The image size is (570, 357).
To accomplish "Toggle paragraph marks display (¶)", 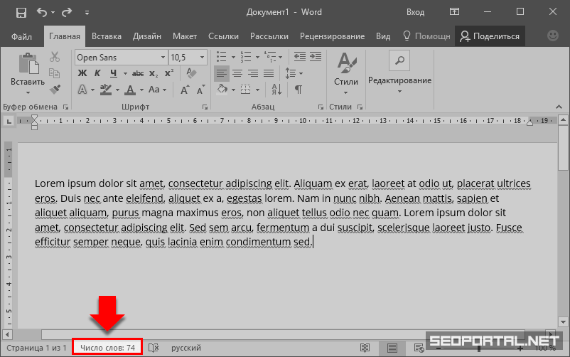I will point(299,89).
